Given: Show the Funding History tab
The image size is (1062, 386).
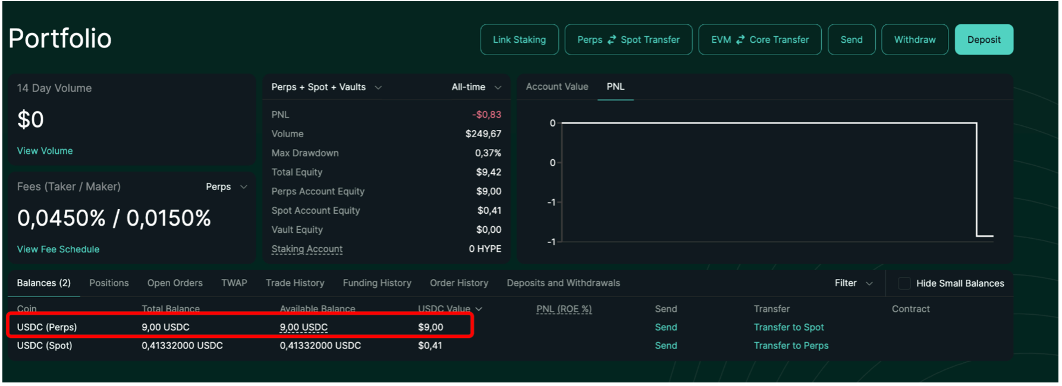Looking at the screenshot, I should point(377,283).
